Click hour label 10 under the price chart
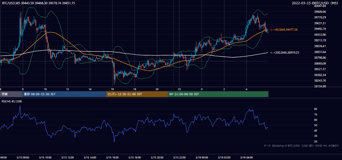This screenshot has width=342, height=160. click(45, 89)
